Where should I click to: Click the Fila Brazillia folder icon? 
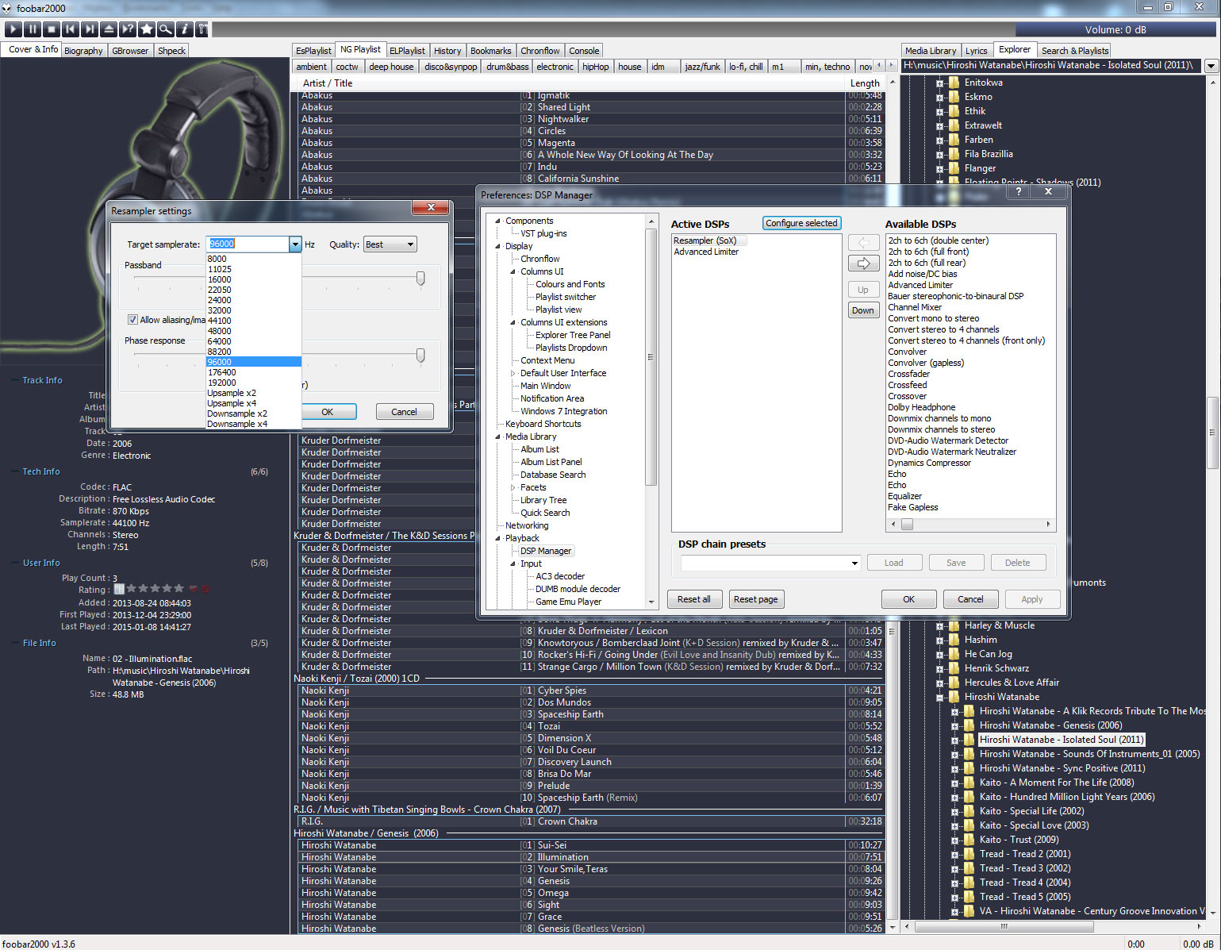tap(954, 154)
